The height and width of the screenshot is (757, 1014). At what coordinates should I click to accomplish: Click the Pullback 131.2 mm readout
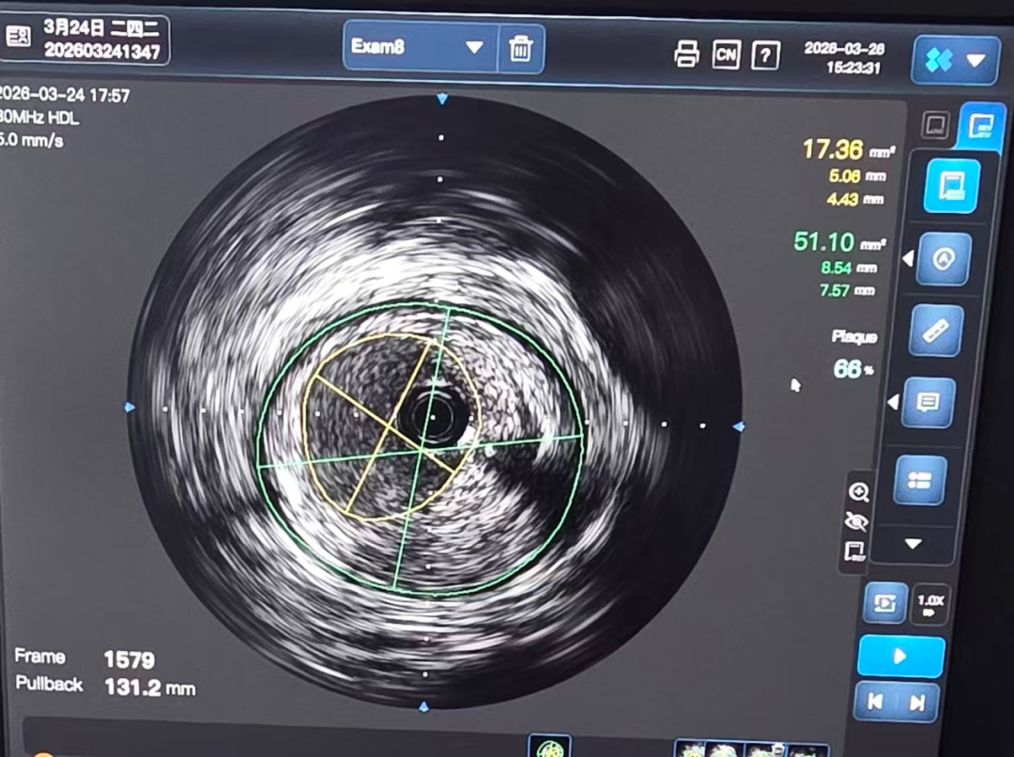click(x=105, y=686)
